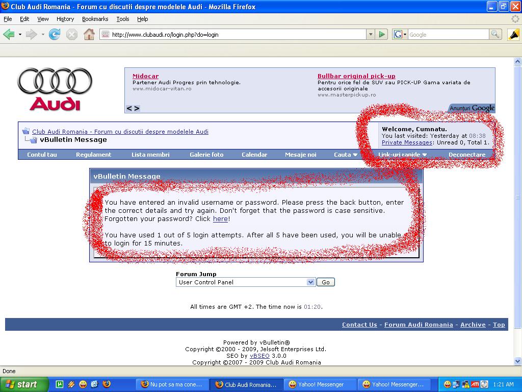This screenshot has height=392, width=522.
Task: Click the highlighter icon on navigation toolbar
Action: pos(514,34)
